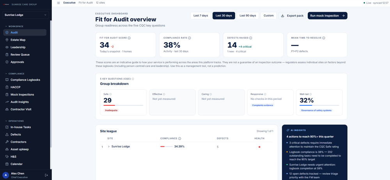Select the Last 7 days range
Viewport: 390px width, 180px height.
[x=201, y=16]
